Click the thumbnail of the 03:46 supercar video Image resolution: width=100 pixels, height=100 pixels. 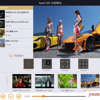tap(2, 43)
